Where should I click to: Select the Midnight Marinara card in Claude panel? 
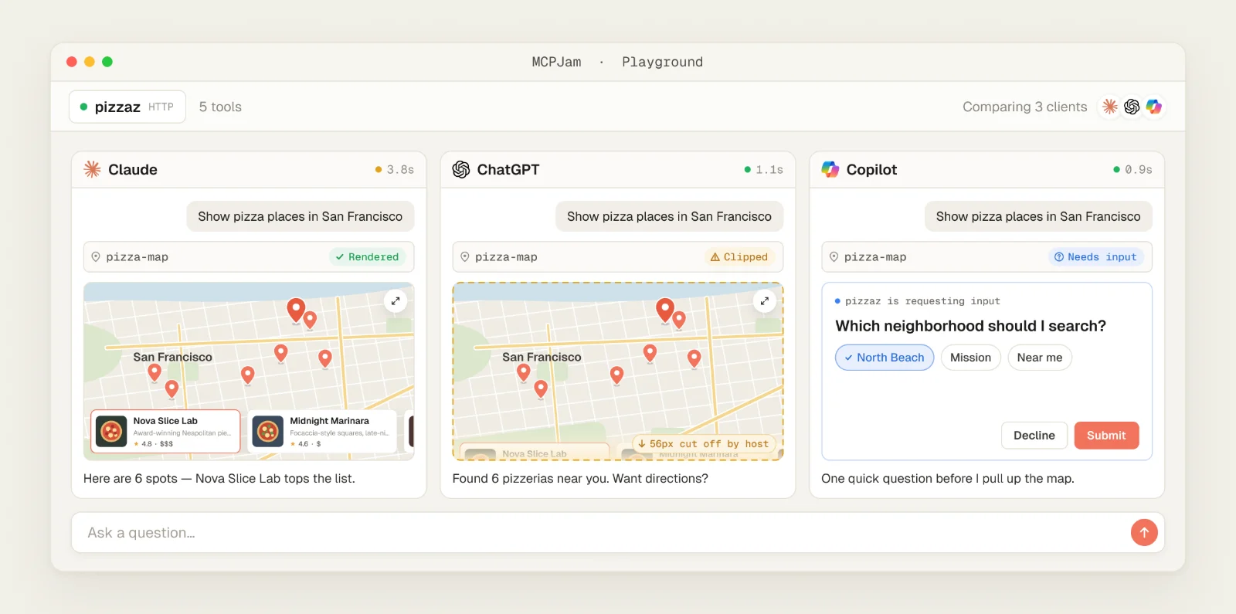322,431
